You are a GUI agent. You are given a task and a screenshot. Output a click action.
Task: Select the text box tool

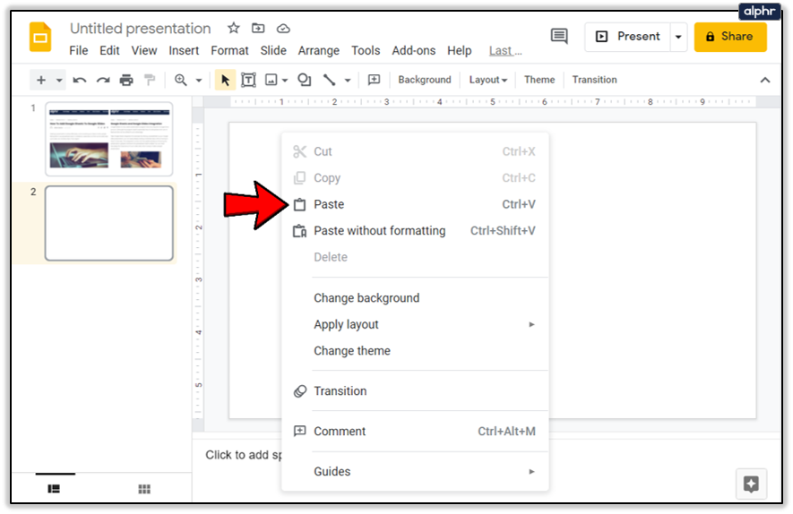coord(248,80)
